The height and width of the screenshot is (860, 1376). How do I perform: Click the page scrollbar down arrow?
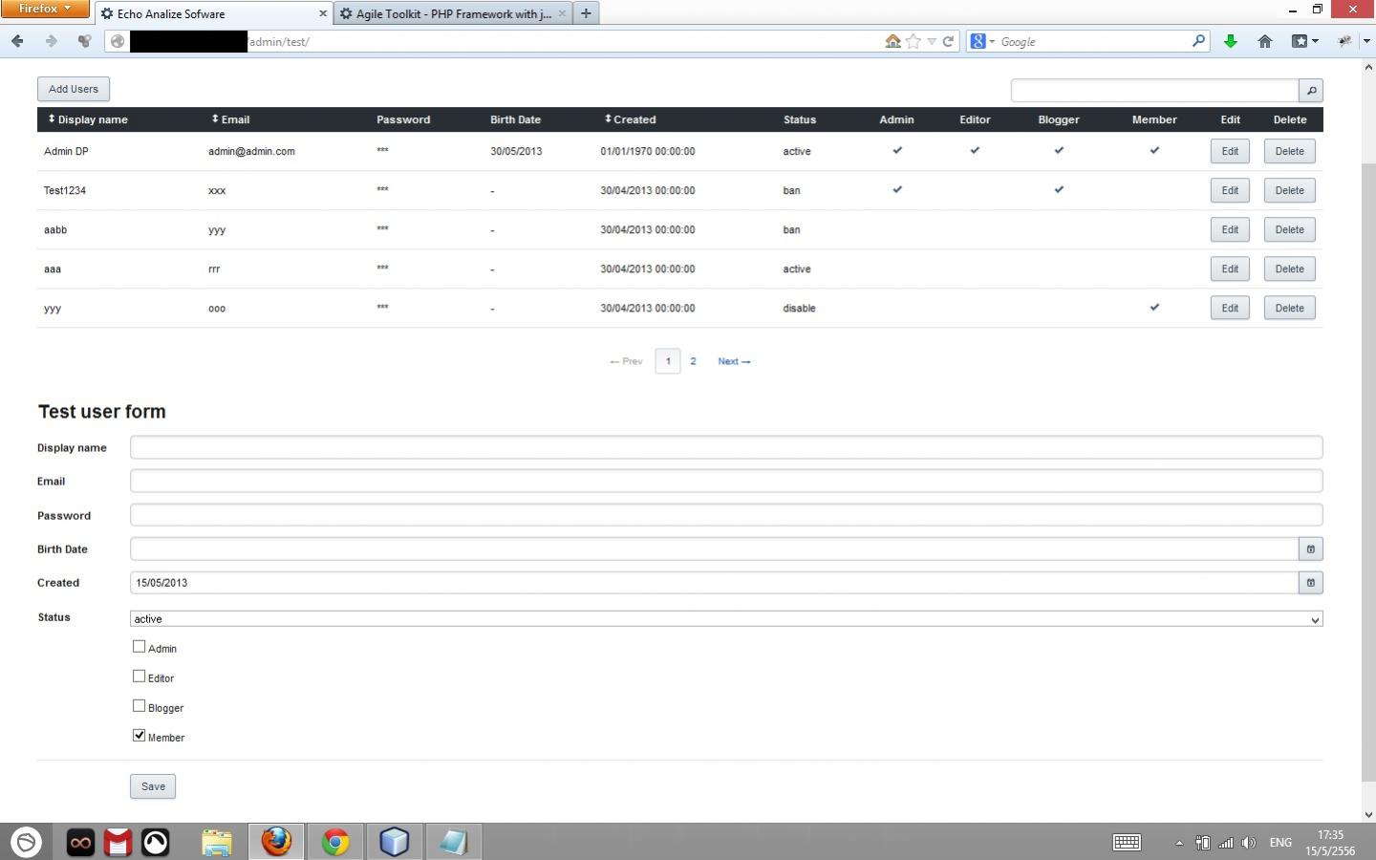click(x=1368, y=814)
